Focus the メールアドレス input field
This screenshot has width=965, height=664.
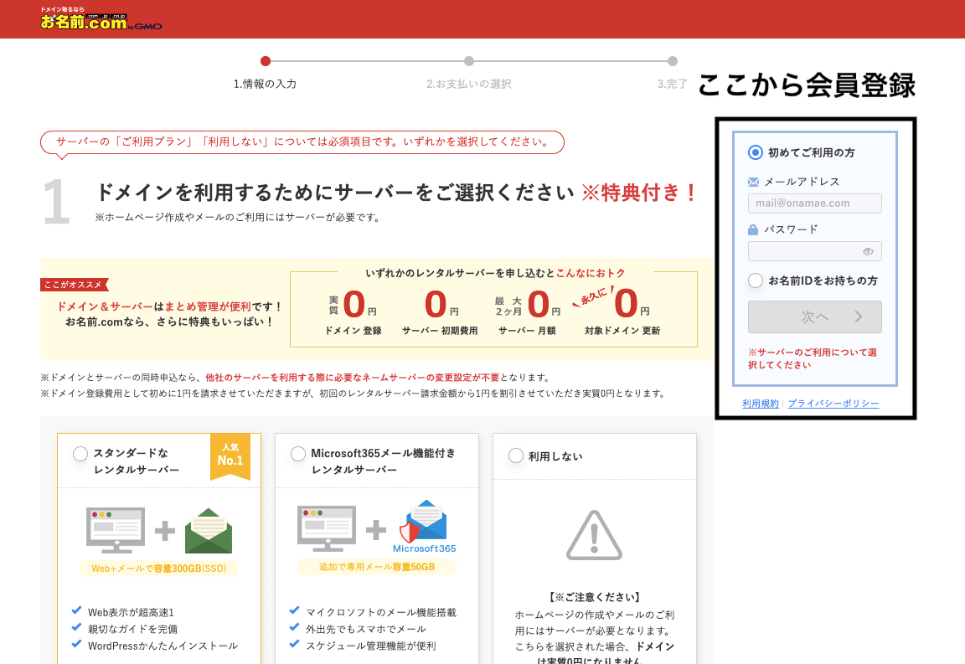815,203
